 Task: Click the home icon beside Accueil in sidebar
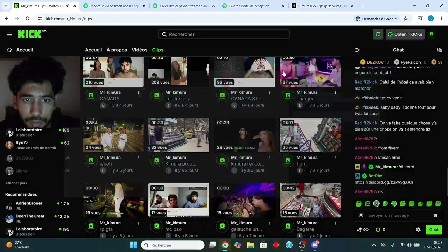[x=9, y=50]
